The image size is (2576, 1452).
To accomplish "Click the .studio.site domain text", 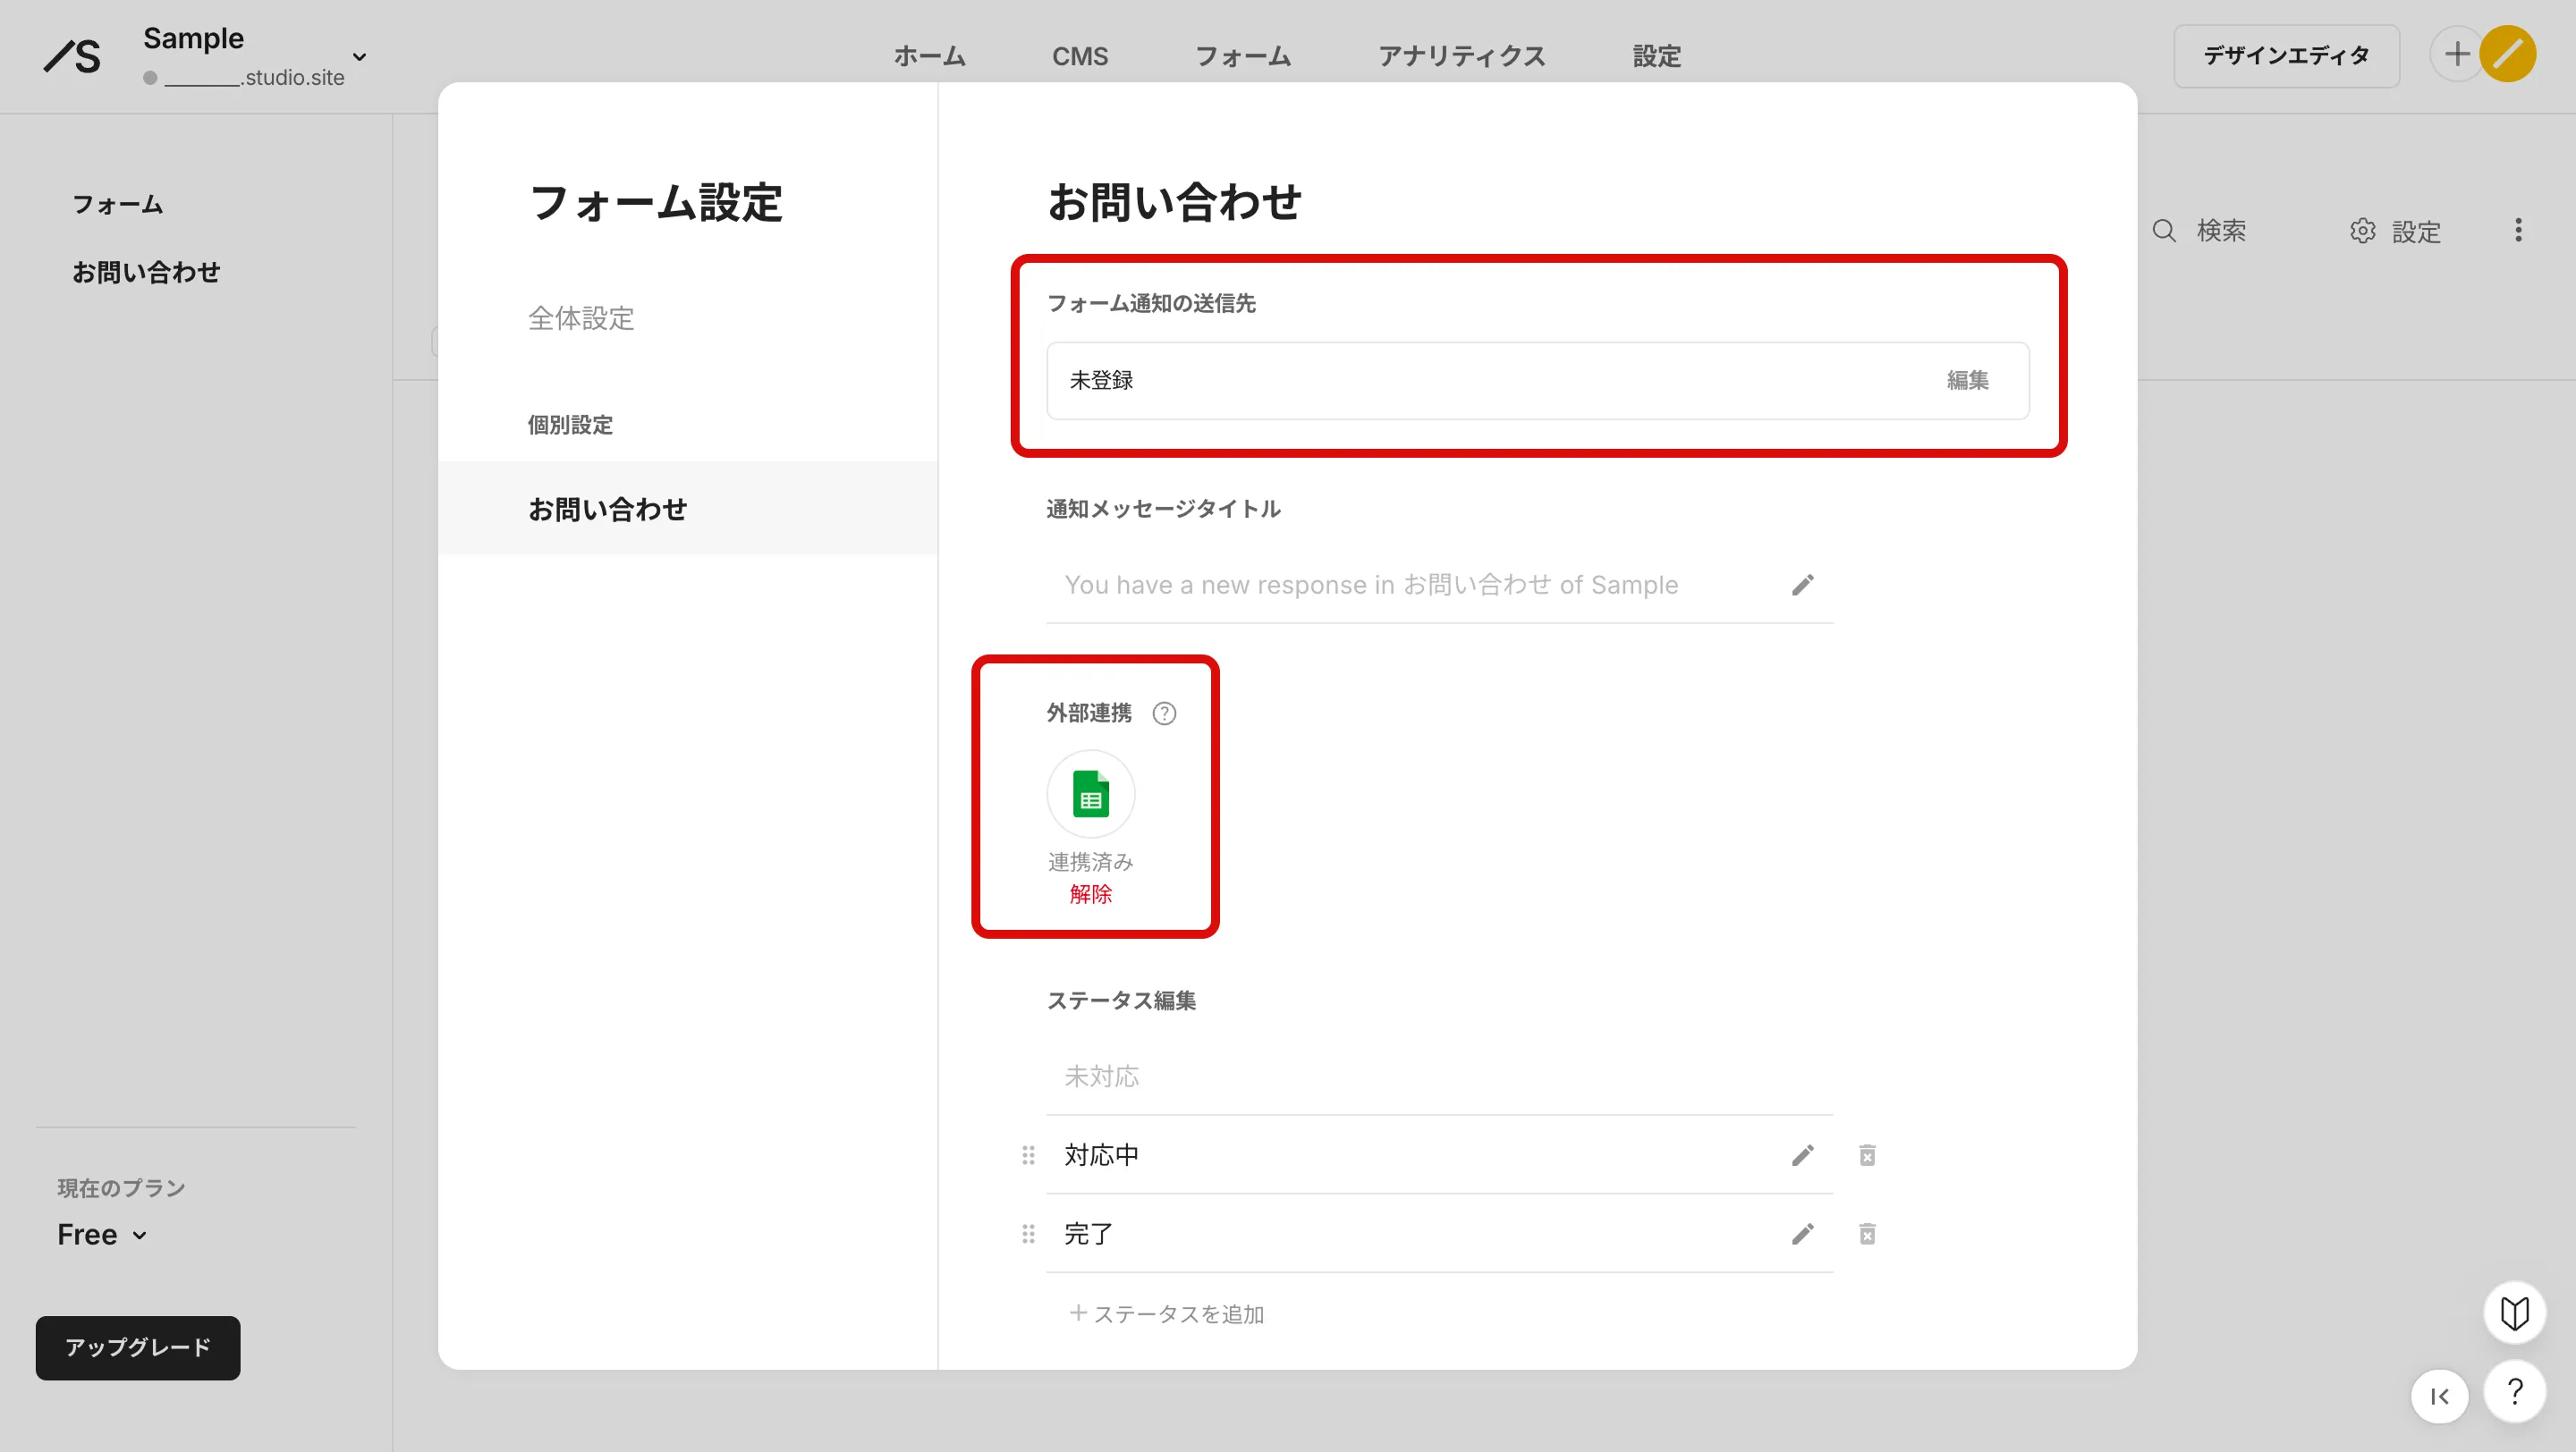I will click(x=254, y=77).
